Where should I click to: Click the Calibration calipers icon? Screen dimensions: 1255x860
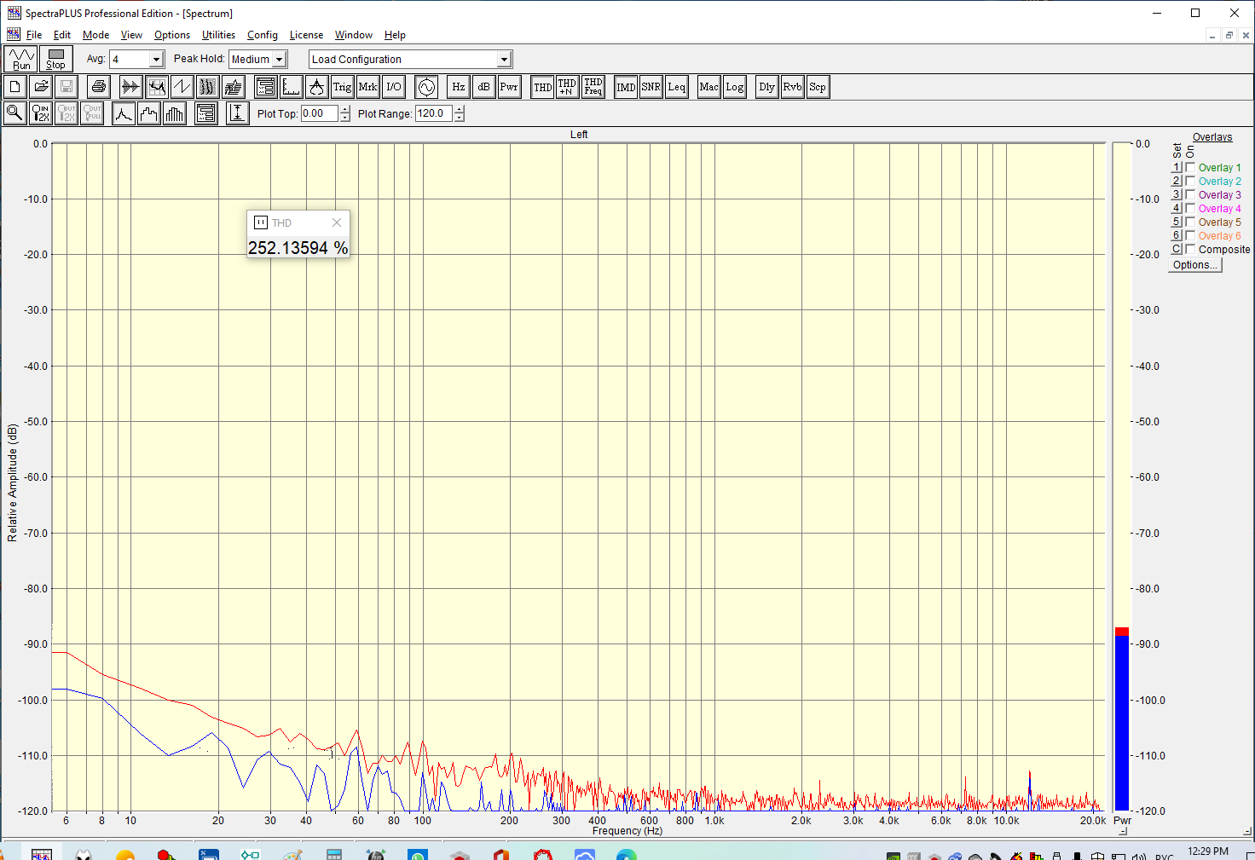point(316,87)
